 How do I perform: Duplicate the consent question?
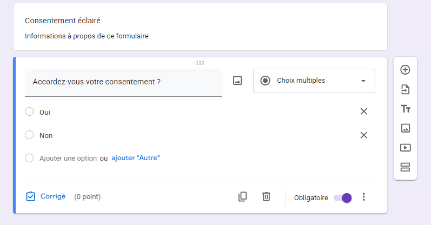243,197
